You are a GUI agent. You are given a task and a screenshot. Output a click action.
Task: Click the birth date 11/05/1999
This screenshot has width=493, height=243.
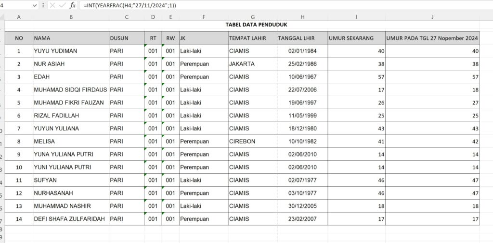click(x=302, y=115)
